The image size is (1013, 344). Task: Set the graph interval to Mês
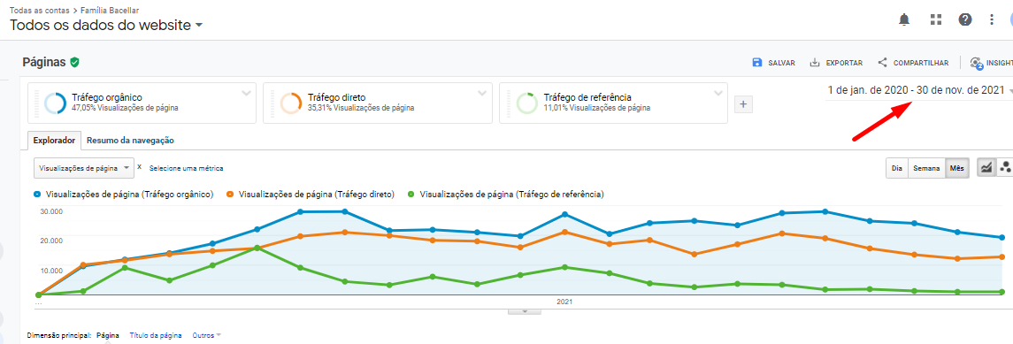(x=956, y=168)
